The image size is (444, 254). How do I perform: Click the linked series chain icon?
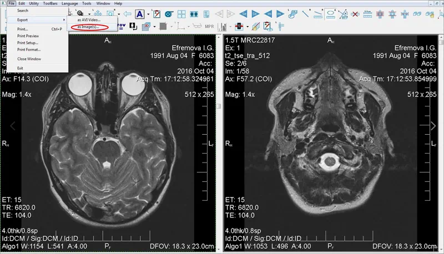[x=417, y=14]
